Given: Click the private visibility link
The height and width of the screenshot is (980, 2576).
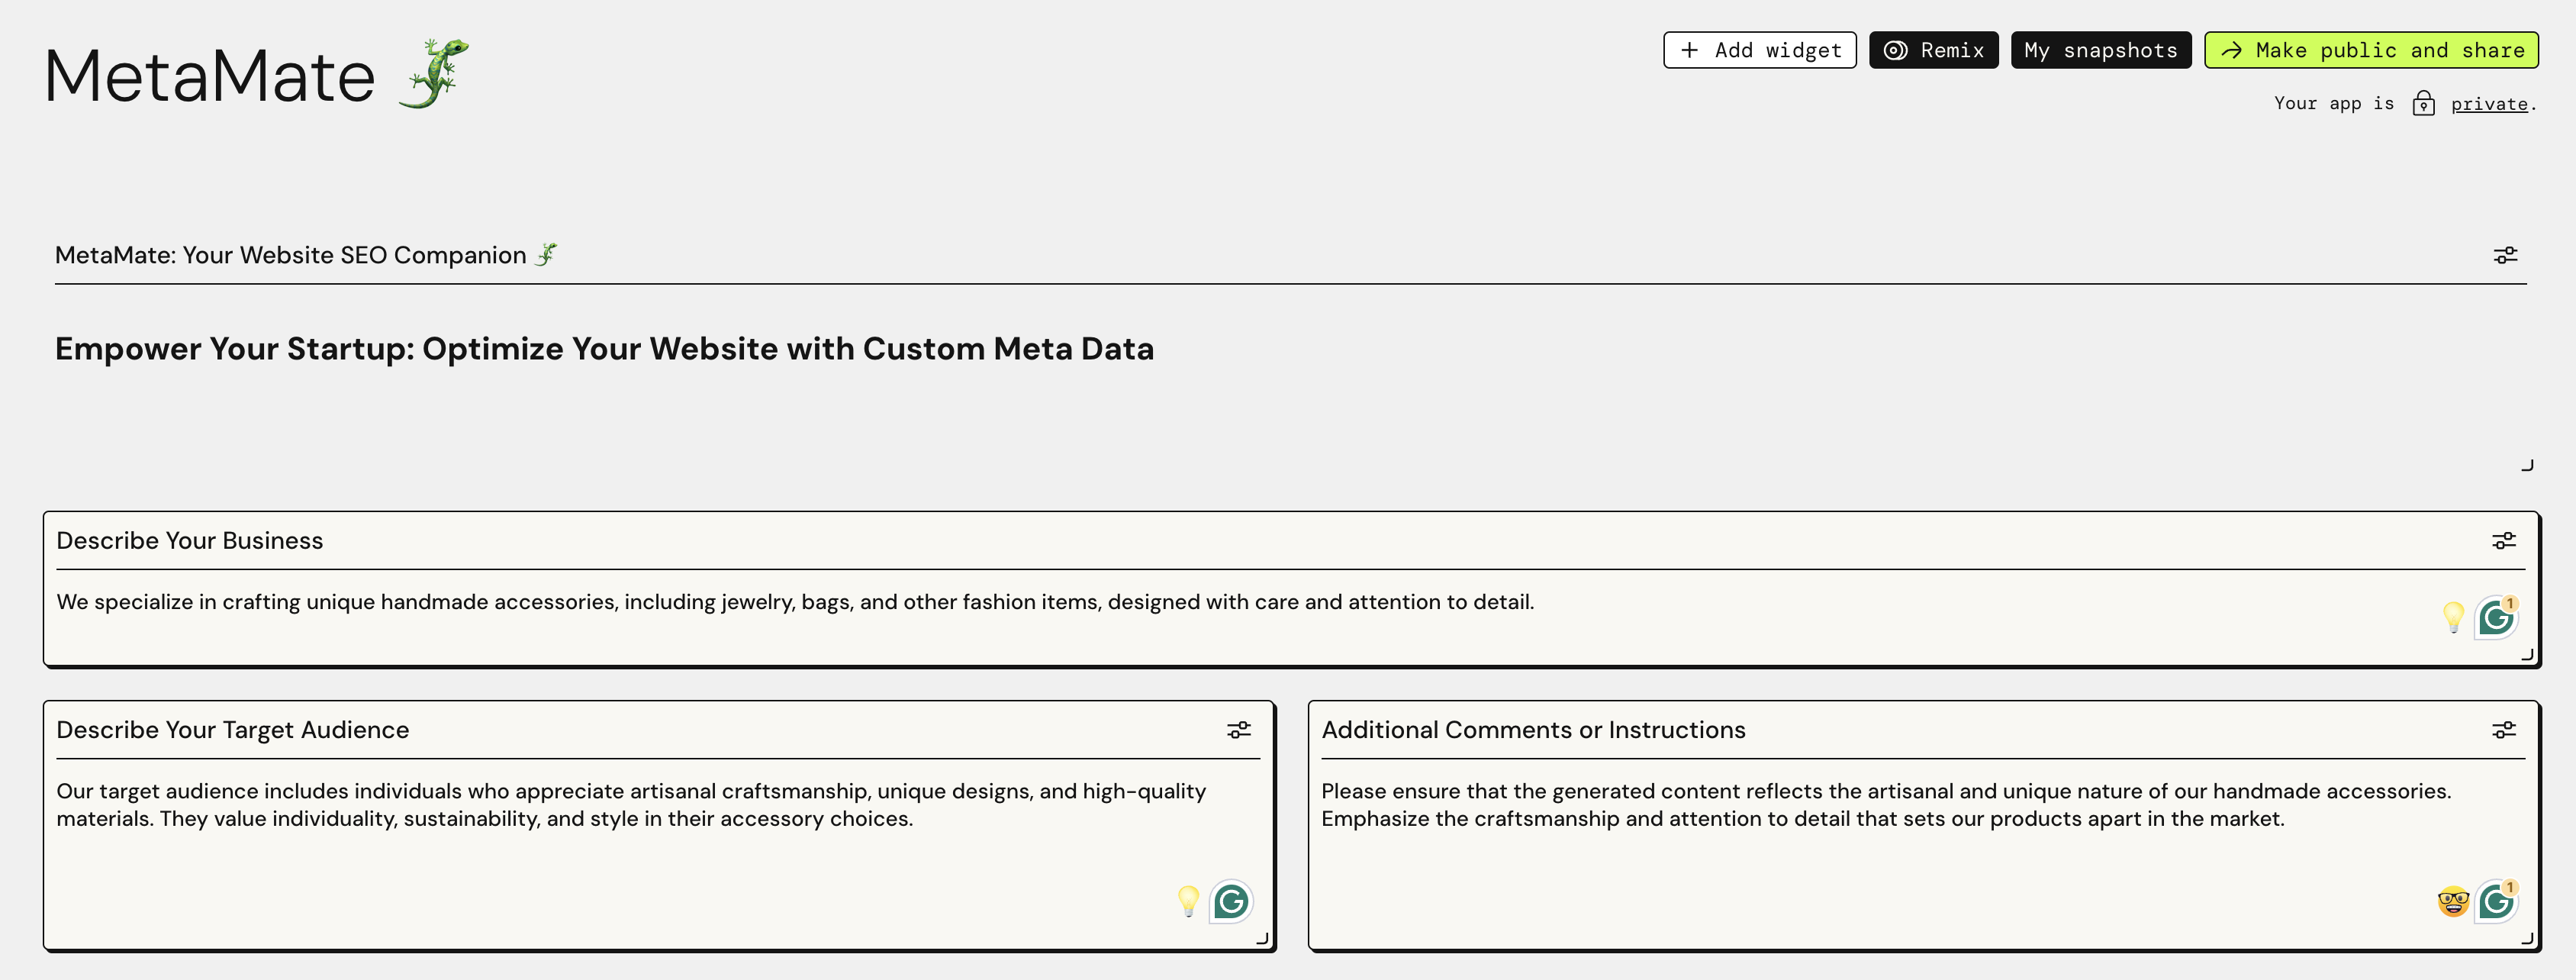Looking at the screenshot, I should 2488,104.
